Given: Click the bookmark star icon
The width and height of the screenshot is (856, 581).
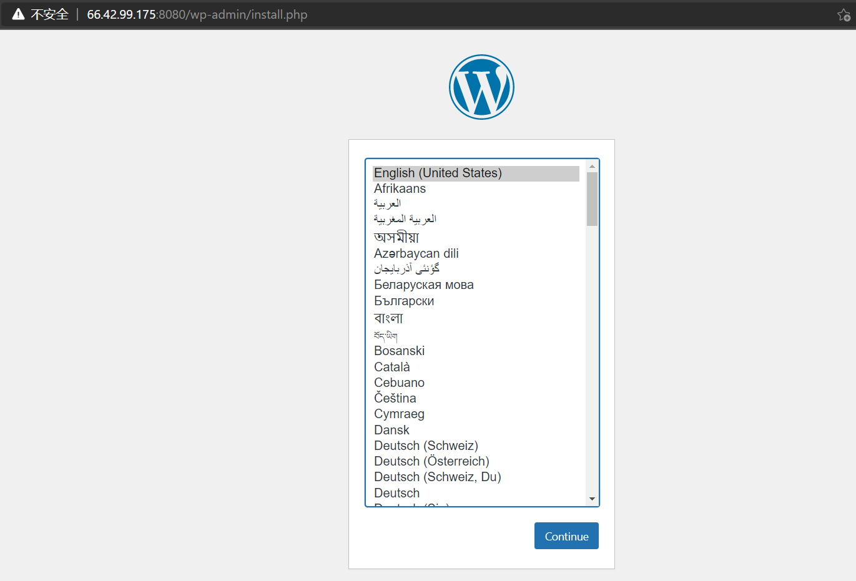Looking at the screenshot, I should (x=844, y=15).
